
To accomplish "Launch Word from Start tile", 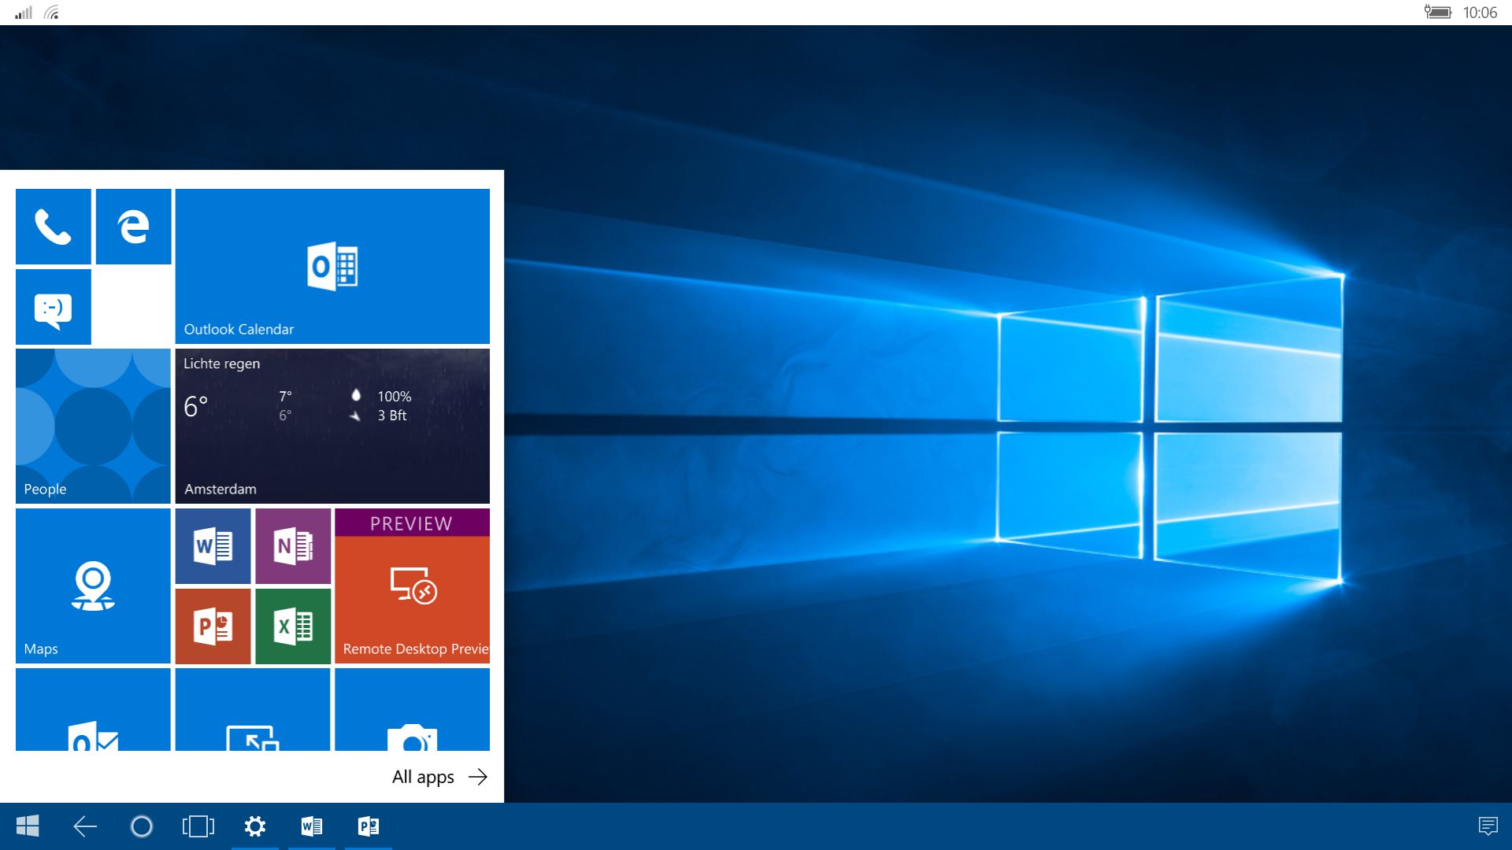I will [x=213, y=546].
